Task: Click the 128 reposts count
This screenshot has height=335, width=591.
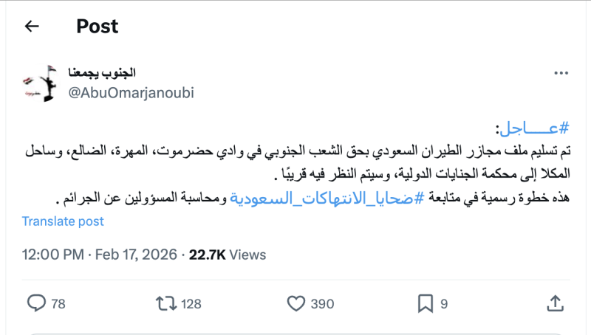Action: pos(191,303)
